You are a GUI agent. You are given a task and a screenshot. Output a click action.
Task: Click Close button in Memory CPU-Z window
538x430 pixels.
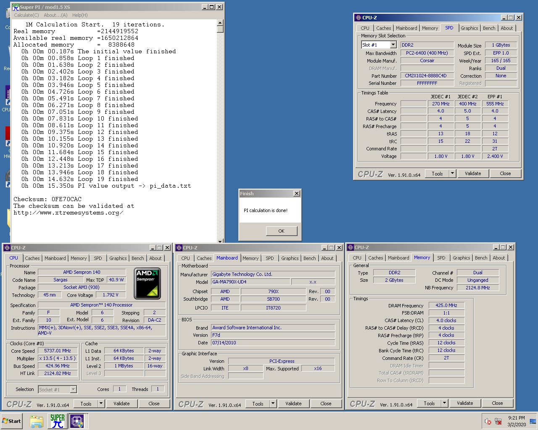coord(497,403)
